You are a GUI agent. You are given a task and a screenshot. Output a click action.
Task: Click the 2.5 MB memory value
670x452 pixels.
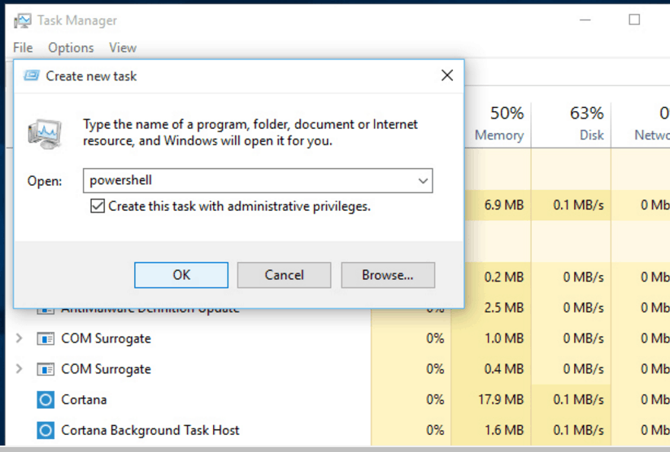(504, 308)
